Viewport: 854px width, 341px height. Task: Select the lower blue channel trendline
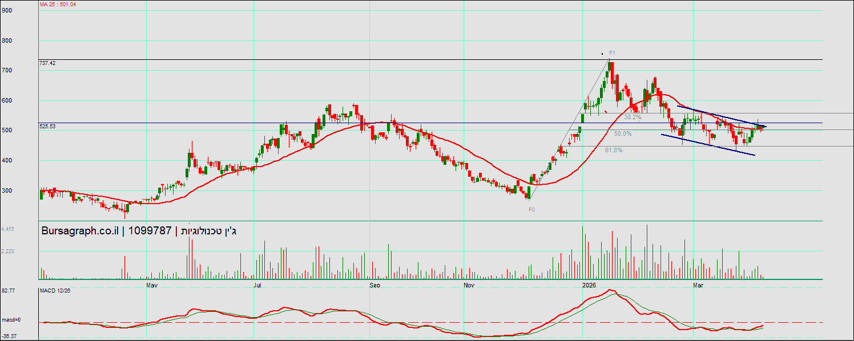(708, 145)
